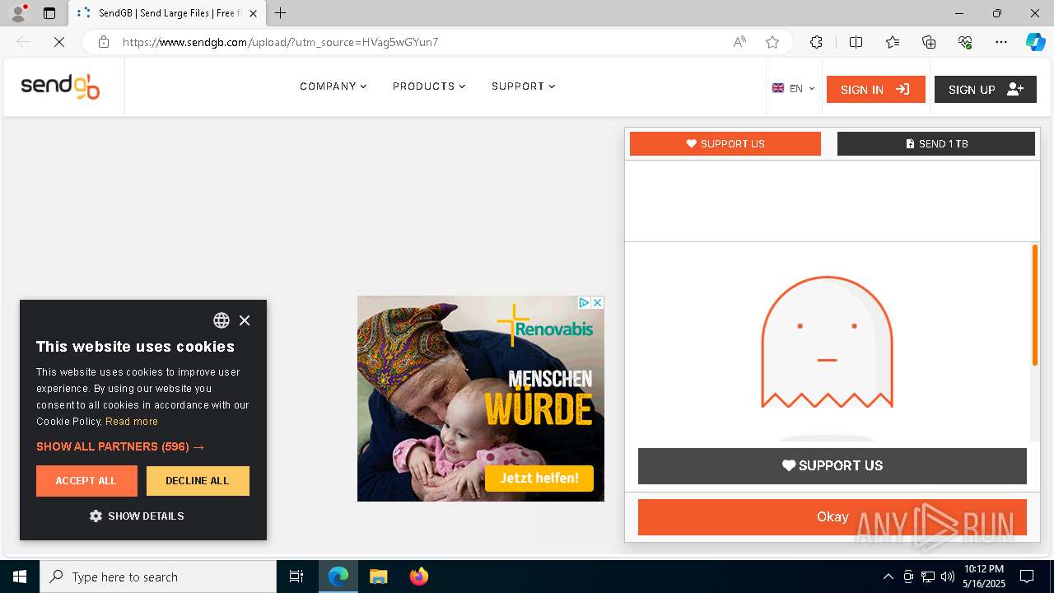1054x593 pixels.
Task: Open the EN language dropdown
Action: [793, 89]
